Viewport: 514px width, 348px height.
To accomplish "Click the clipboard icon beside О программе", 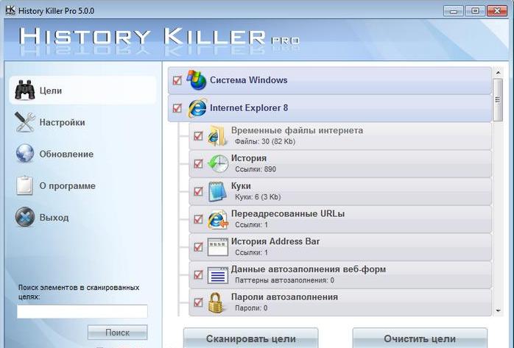I will point(25,185).
